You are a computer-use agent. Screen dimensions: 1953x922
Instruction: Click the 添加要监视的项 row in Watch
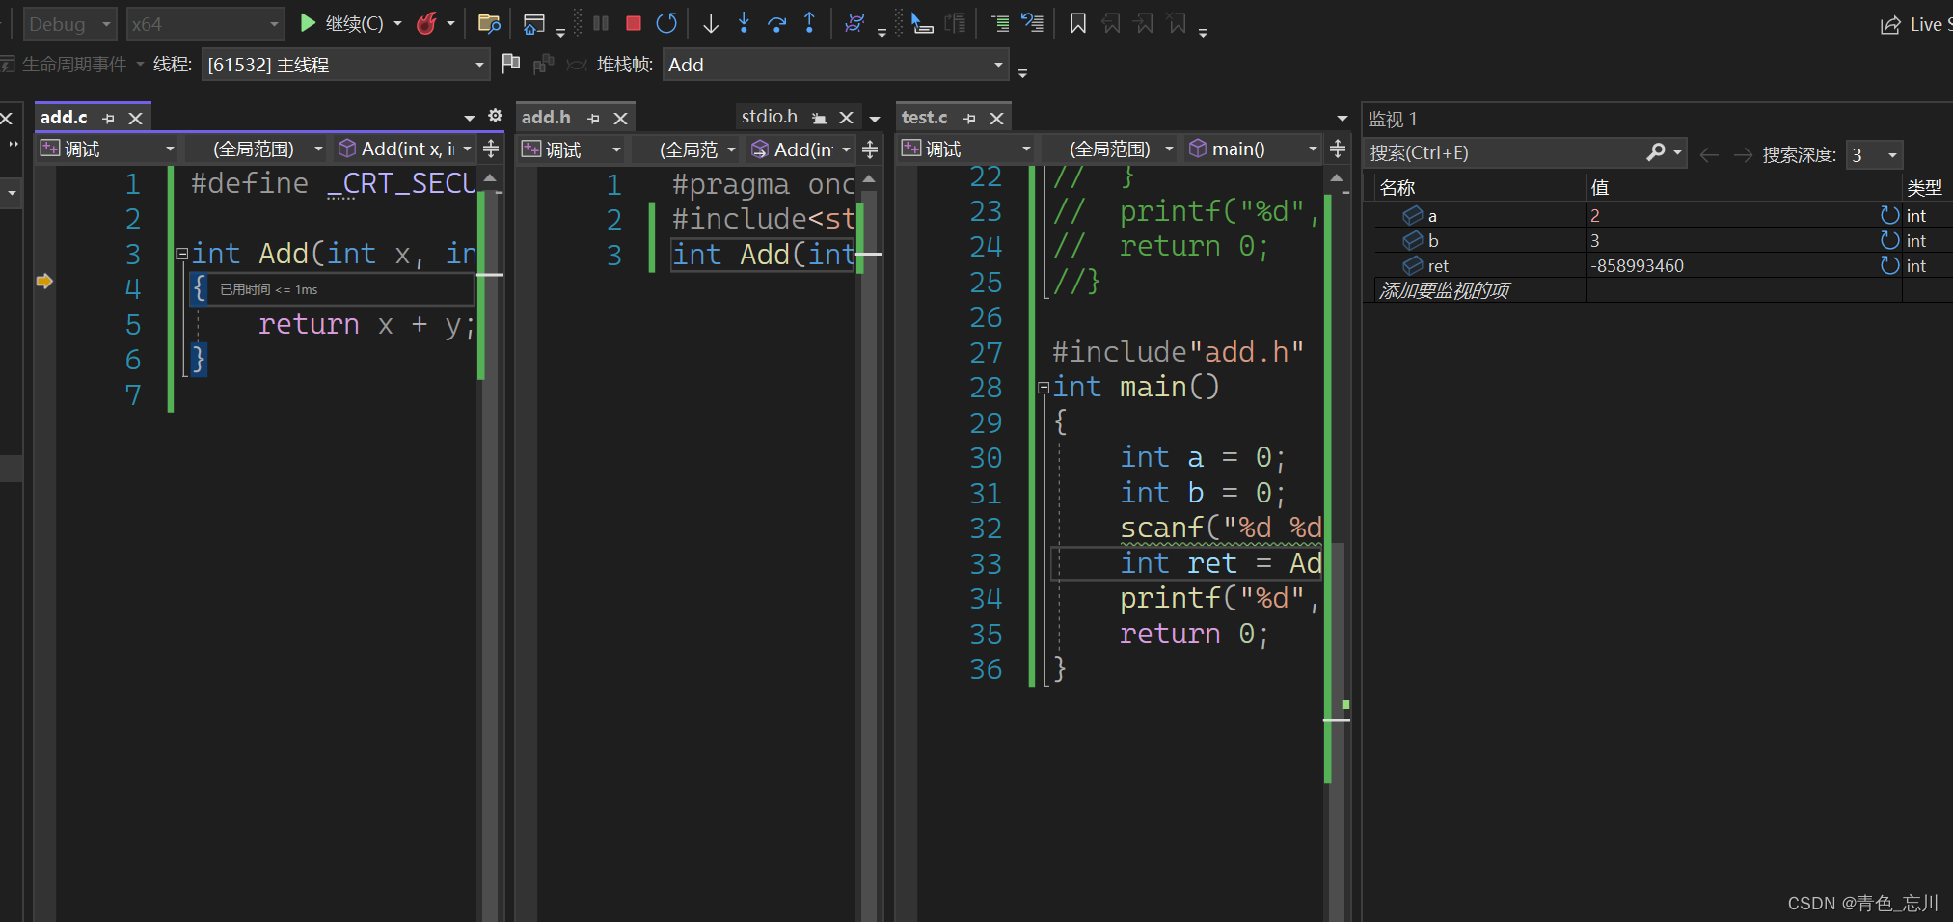click(1444, 290)
